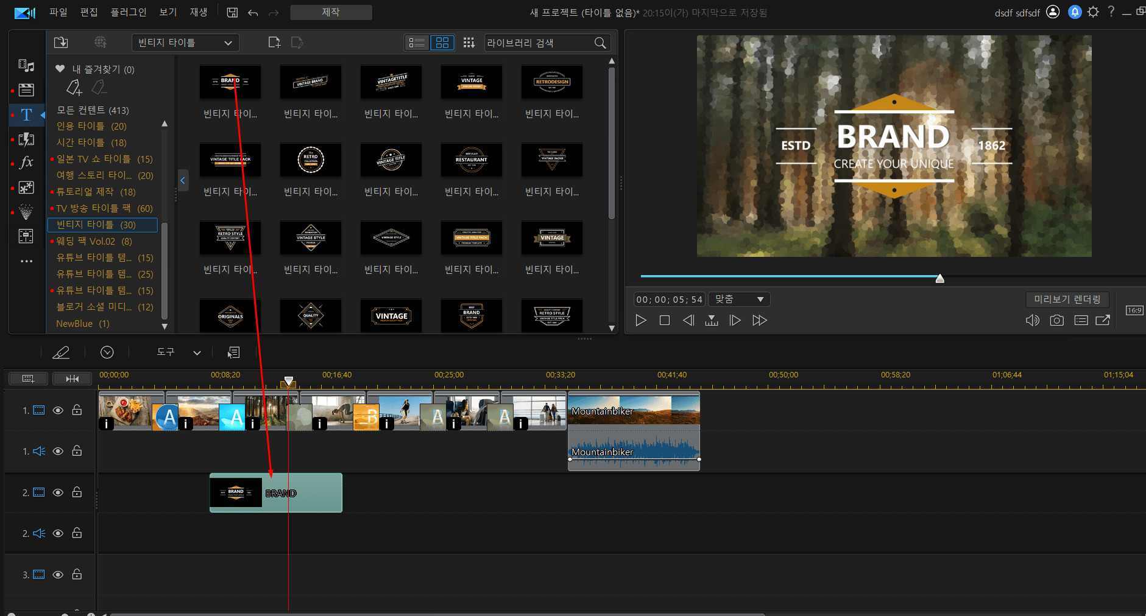Switch library to details list view
Image resolution: width=1146 pixels, height=616 pixels.
[x=417, y=43]
